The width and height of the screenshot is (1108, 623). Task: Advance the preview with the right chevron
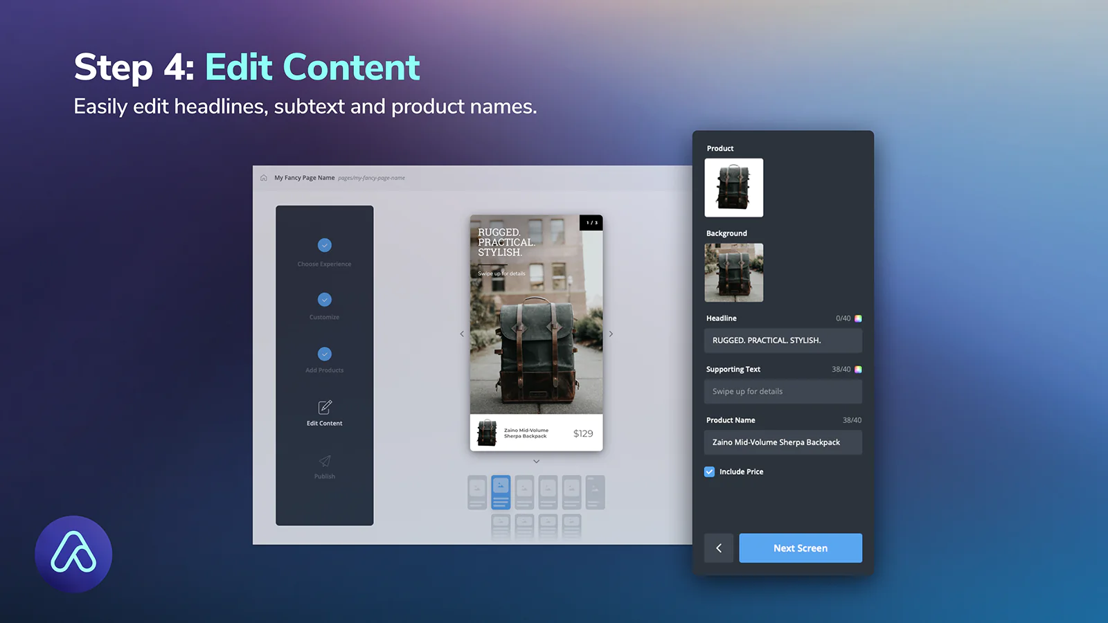(611, 334)
